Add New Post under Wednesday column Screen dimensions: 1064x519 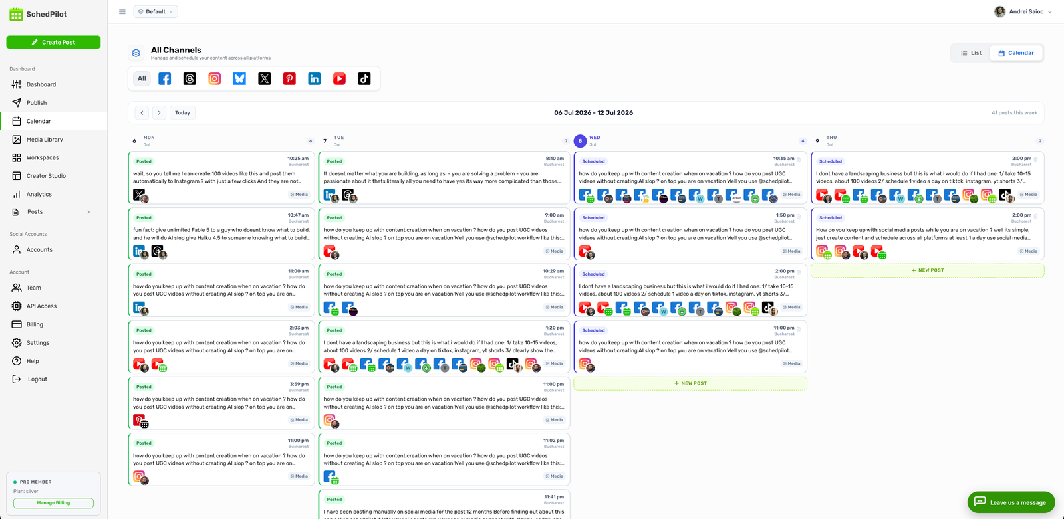click(690, 383)
